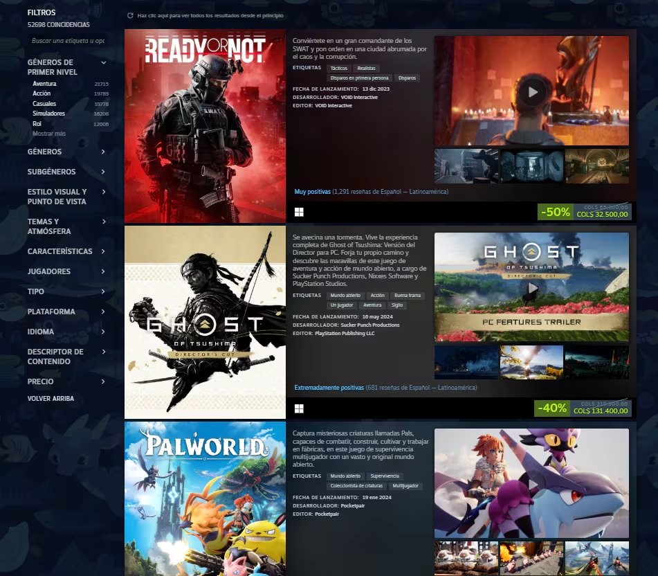Open Ready or Not first screenshot thumbnail
Image resolution: width=658 pixels, height=576 pixels.
coord(466,166)
